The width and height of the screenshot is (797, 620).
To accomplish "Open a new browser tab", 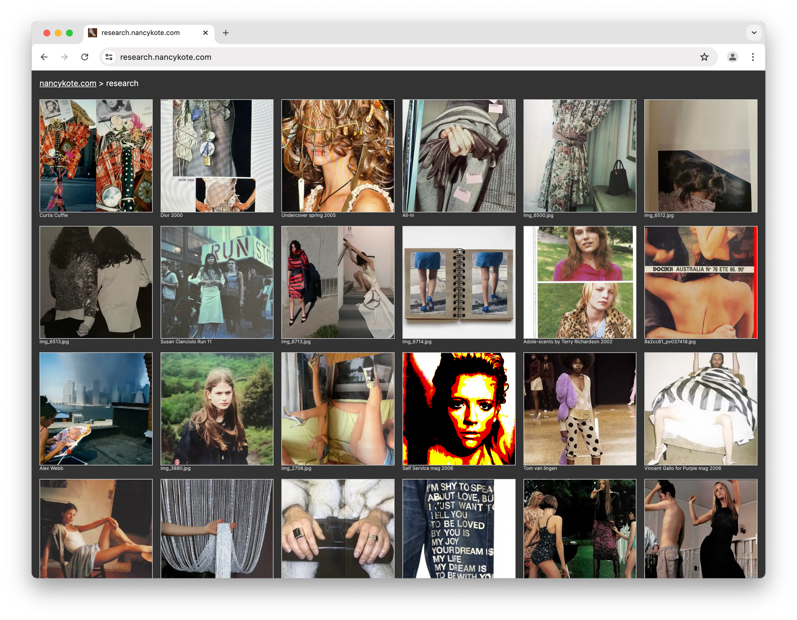I will click(226, 33).
